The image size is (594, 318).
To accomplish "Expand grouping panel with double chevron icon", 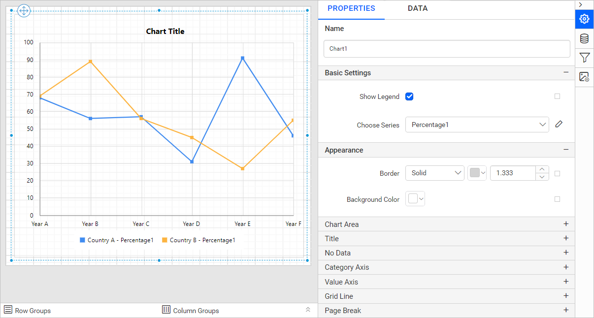I will pos(308,310).
